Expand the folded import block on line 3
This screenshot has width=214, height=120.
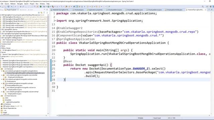tap(56, 21)
